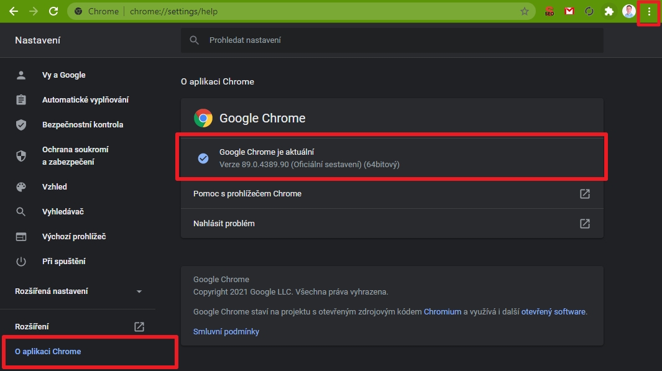
Task: Open the SEO extension icon
Action: [549, 11]
